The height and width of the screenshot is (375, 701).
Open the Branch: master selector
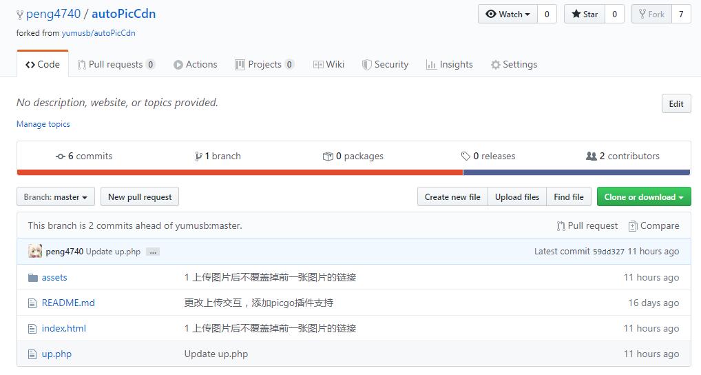pyautogui.click(x=56, y=197)
